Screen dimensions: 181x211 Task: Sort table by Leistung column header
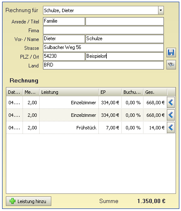pos(69,92)
